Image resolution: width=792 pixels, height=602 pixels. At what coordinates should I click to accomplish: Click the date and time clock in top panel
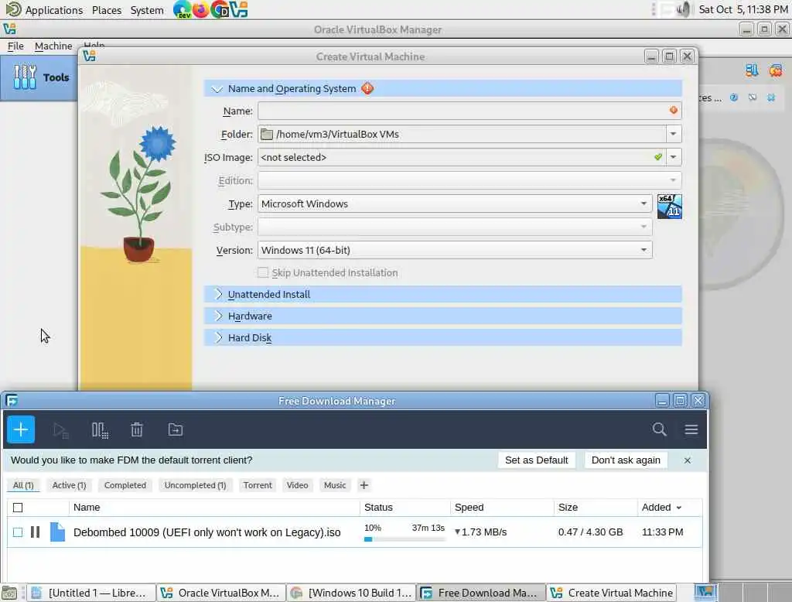pos(743,9)
